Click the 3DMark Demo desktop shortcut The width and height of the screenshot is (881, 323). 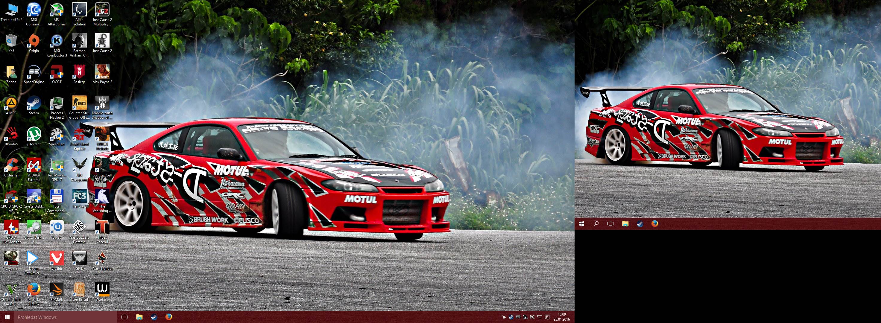(x=57, y=294)
